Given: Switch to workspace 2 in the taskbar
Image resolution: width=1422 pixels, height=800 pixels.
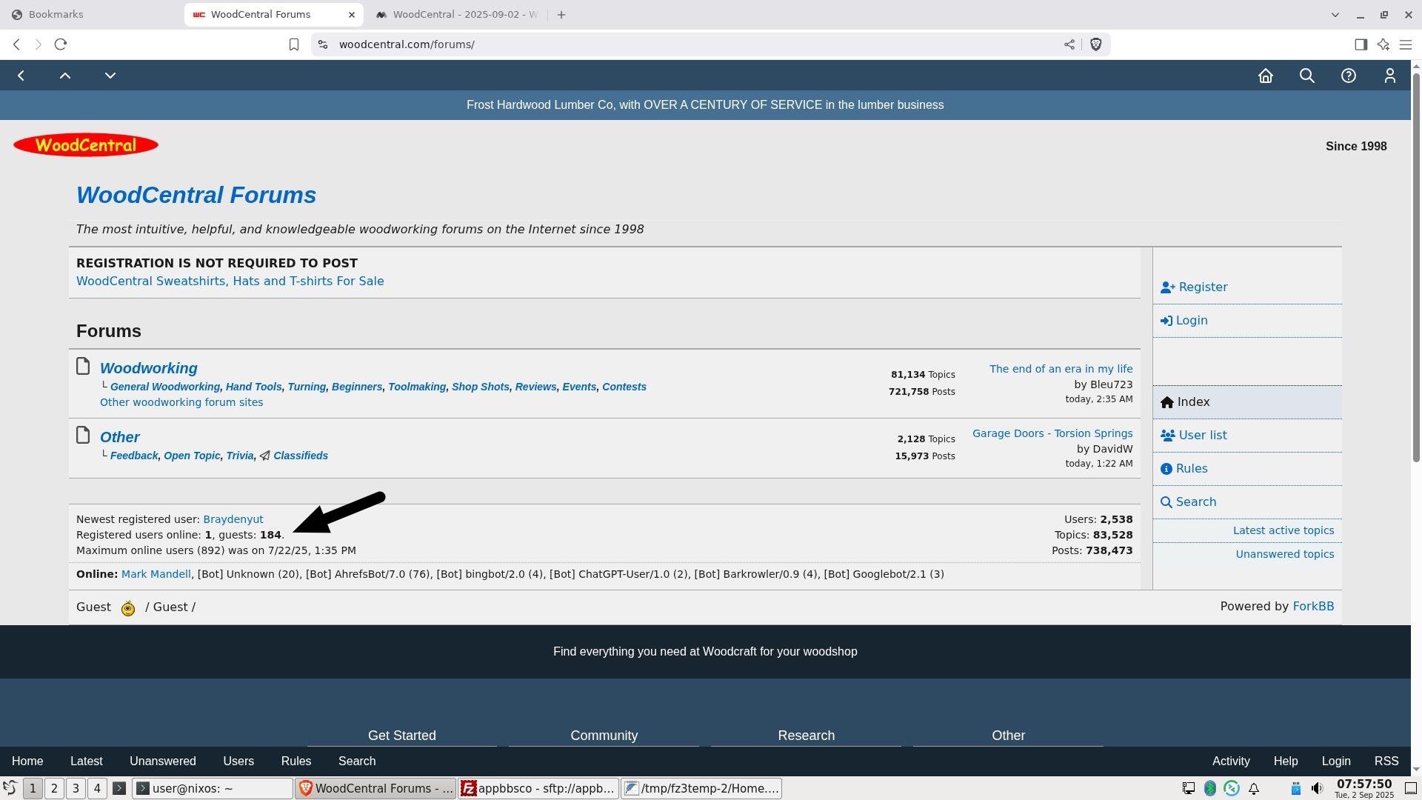Looking at the screenshot, I should coord(54,789).
